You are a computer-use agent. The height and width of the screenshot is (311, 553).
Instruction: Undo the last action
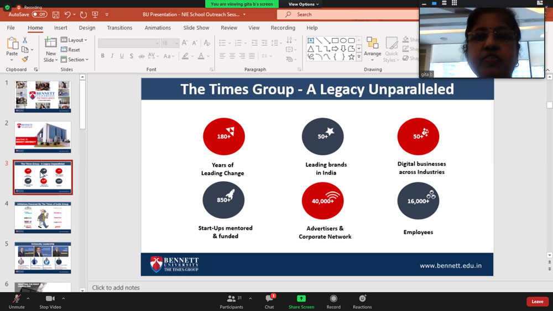tap(67, 14)
